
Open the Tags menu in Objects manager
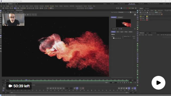pyautogui.click(x=156, y=10)
